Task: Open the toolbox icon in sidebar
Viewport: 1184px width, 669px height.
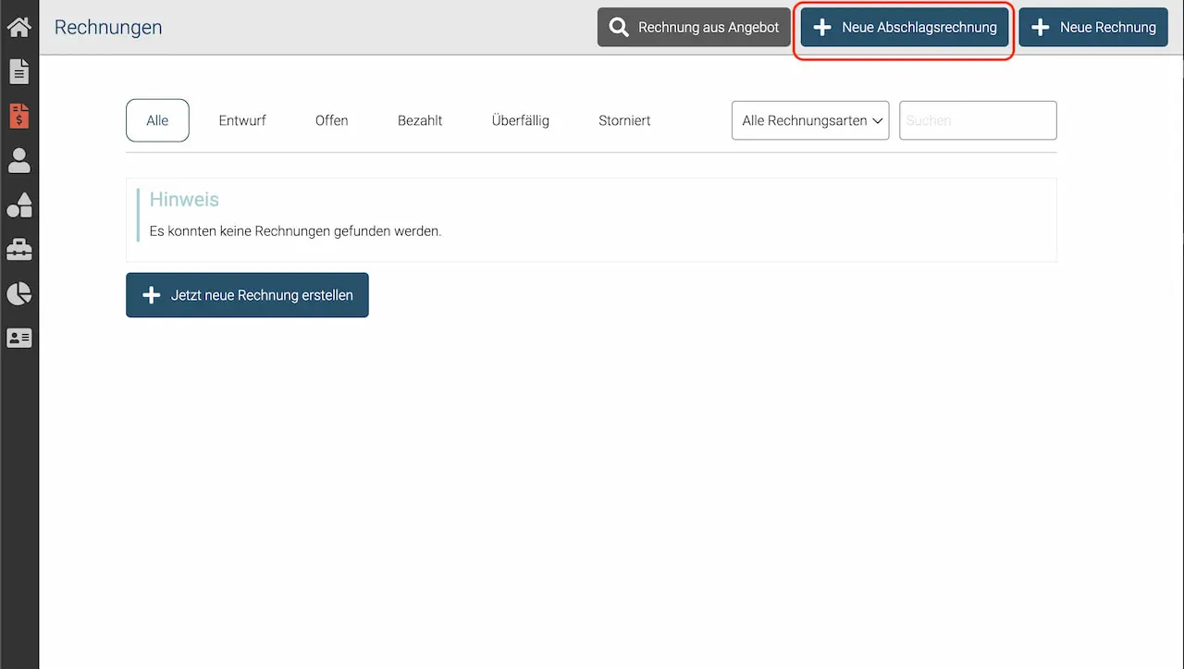Action: [18, 249]
